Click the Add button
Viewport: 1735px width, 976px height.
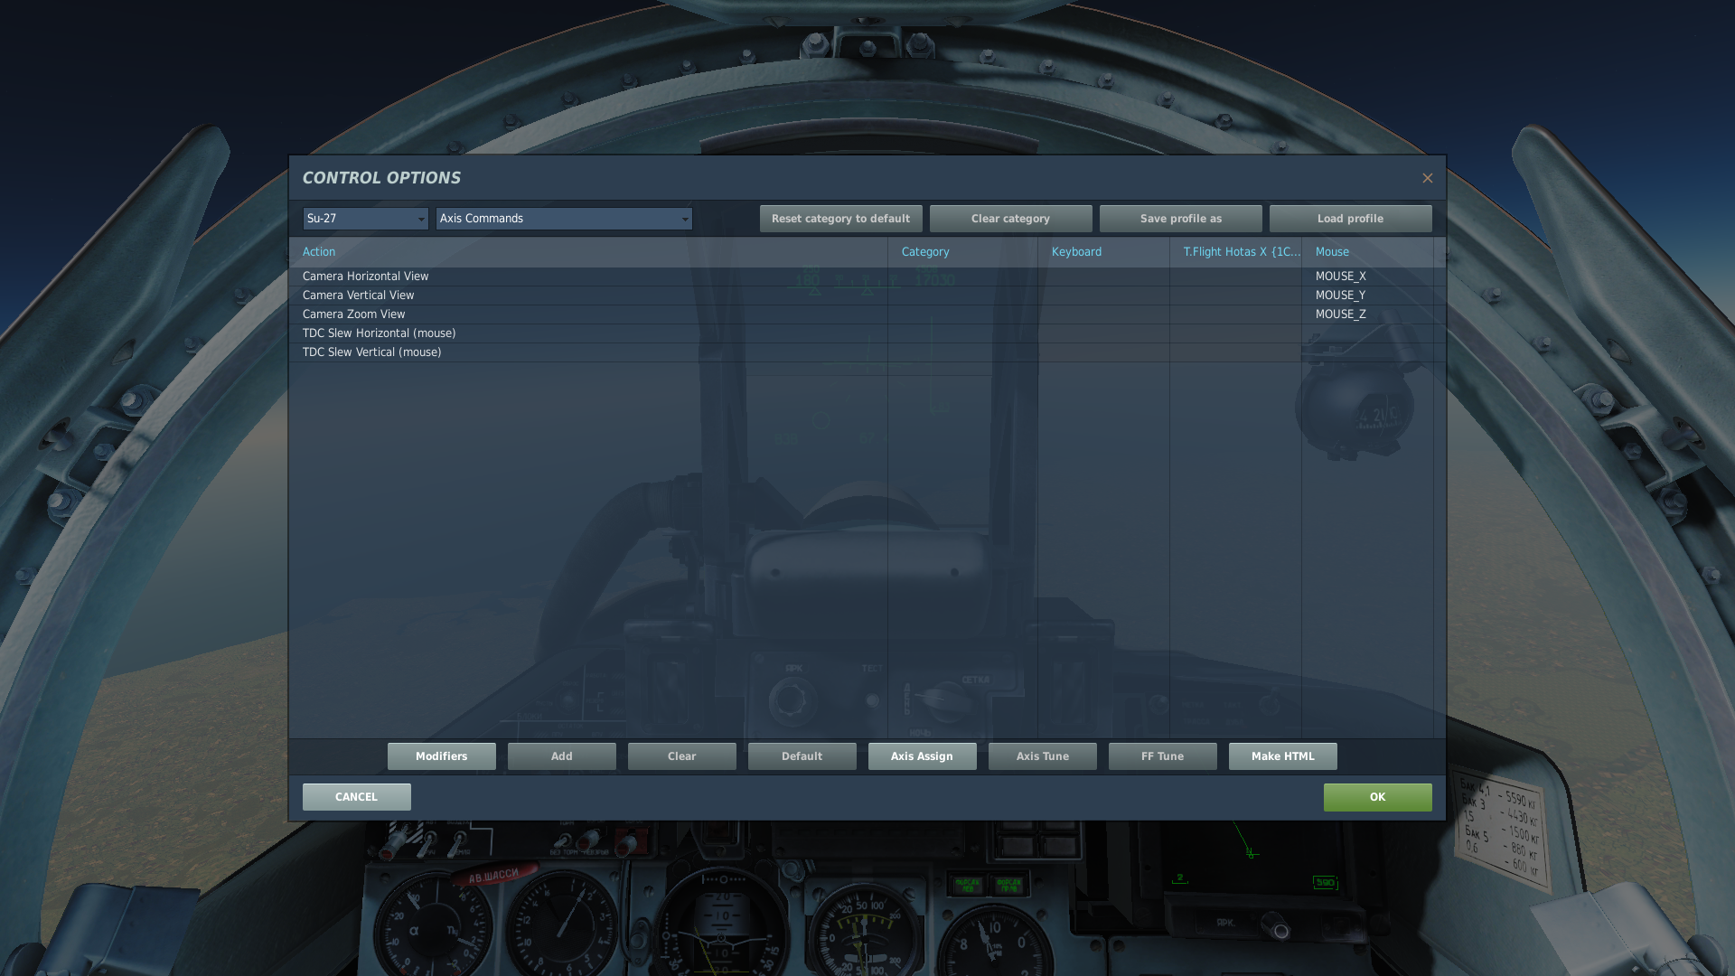pyautogui.click(x=561, y=756)
